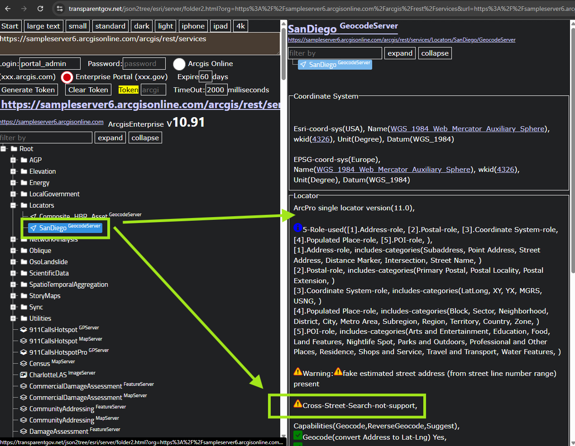Expand the StoryMaps folder node
Screen dimensions: 575x446
pos(14,296)
